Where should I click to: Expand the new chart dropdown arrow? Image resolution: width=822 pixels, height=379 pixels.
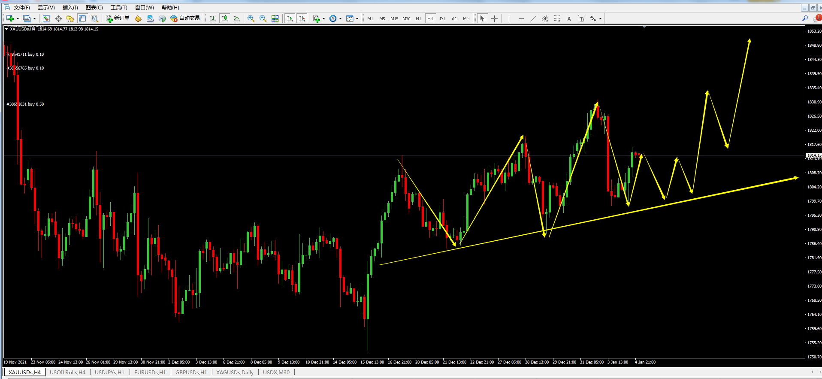coord(18,18)
